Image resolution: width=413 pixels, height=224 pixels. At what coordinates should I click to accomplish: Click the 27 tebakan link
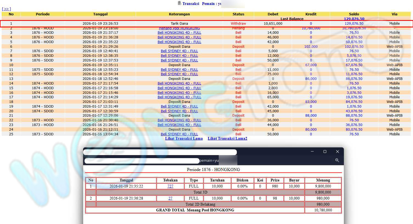click(x=170, y=198)
